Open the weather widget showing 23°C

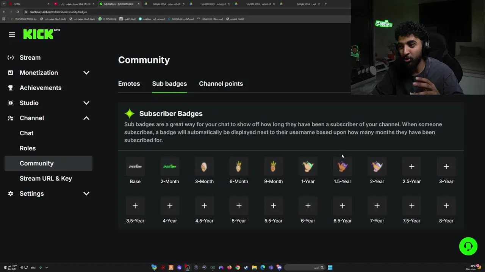pyautogui.click(x=473, y=267)
